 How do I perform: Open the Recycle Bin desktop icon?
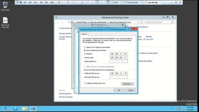5,6
